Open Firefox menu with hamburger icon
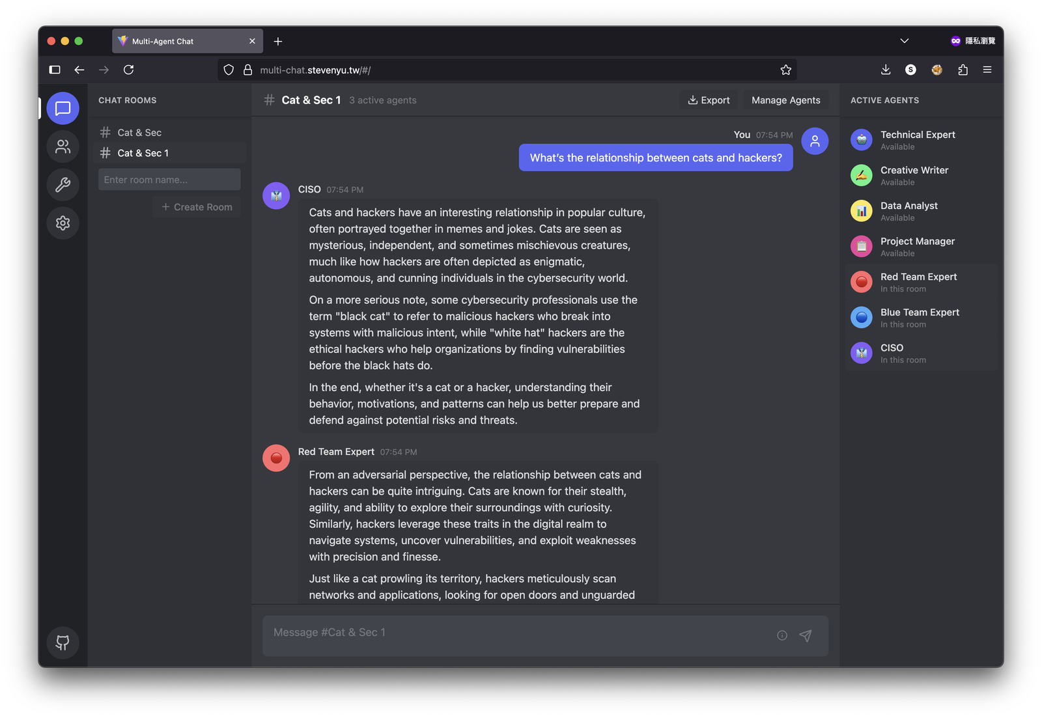Image resolution: width=1042 pixels, height=718 pixels. (987, 70)
